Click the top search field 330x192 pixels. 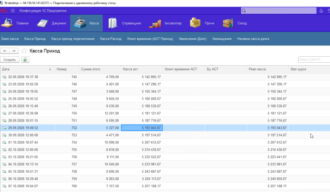click(x=278, y=10)
